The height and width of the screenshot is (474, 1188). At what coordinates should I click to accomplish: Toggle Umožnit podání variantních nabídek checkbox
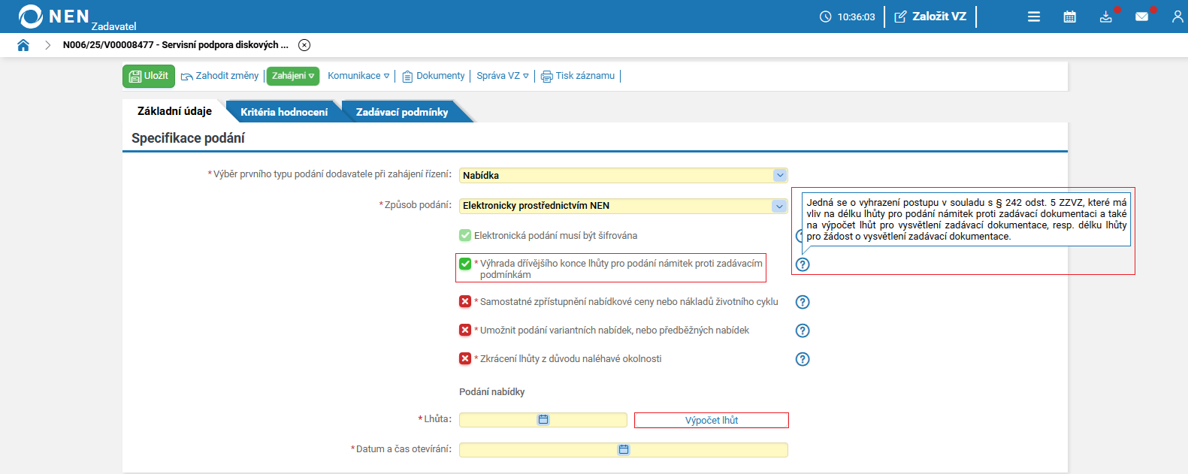click(465, 330)
